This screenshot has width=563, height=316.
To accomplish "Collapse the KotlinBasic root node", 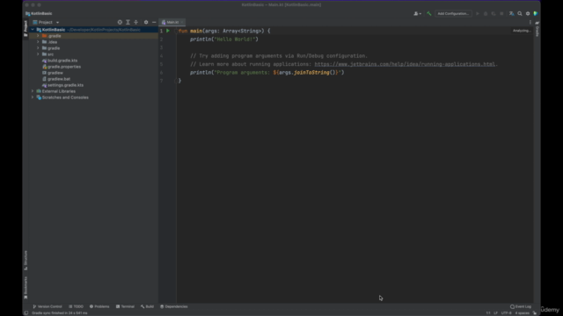I will pos(33,30).
